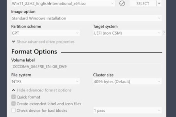Open the File system NTFS dropdown

pos(45,82)
